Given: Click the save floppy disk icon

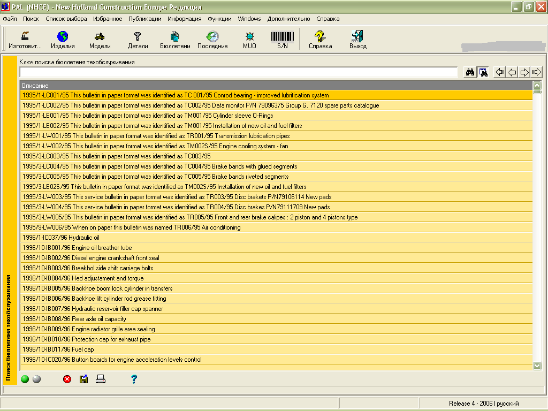Looking at the screenshot, I should click(83, 379).
